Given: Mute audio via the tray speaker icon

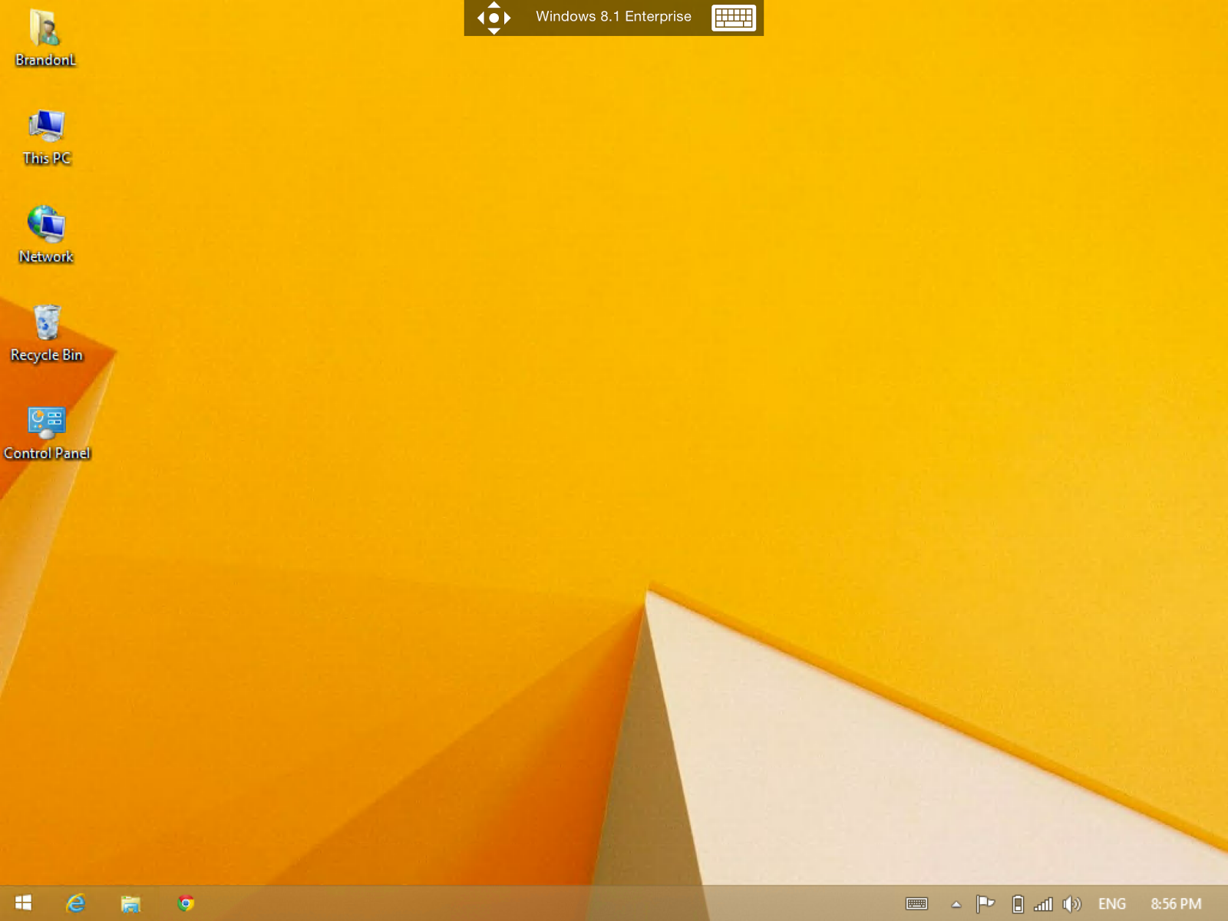Looking at the screenshot, I should pos(1073,904).
